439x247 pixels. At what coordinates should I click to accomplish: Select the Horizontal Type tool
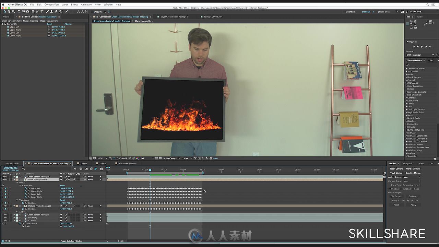click(x=41, y=12)
